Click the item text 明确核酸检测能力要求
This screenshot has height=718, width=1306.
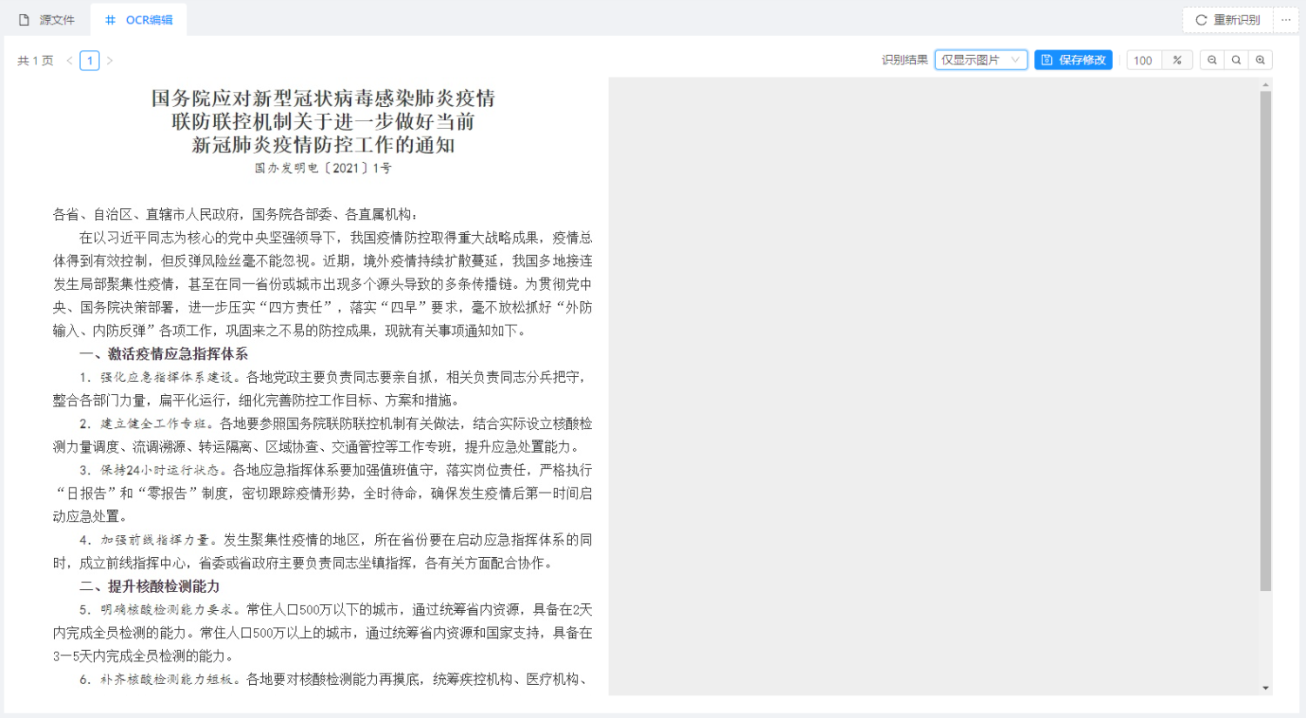click(166, 610)
